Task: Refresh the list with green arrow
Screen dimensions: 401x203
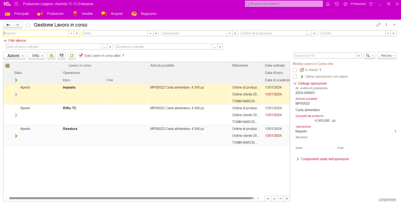Action: pyautogui.click(x=72, y=56)
